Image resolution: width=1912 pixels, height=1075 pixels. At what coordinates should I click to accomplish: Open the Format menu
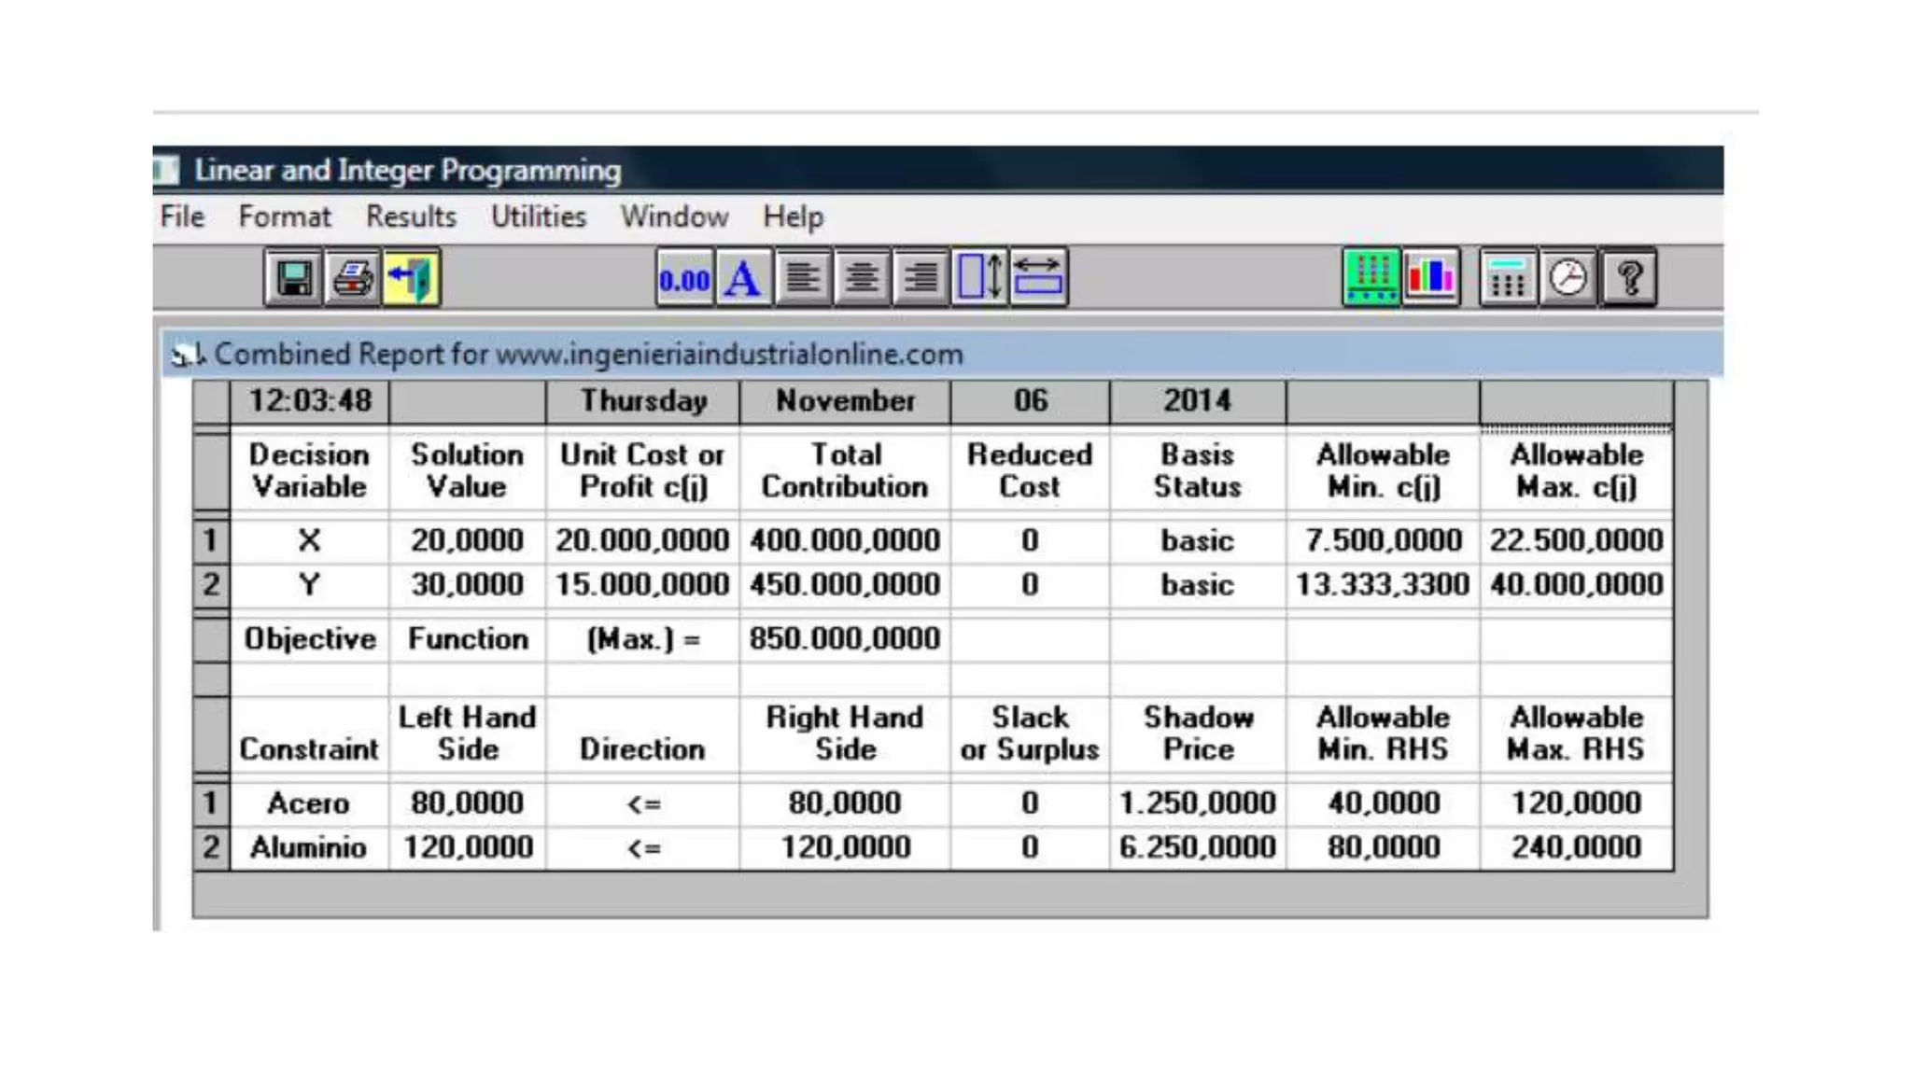click(284, 216)
